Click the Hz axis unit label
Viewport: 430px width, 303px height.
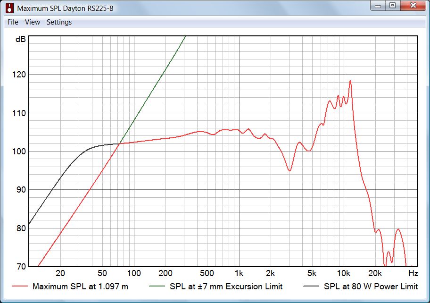[x=413, y=273]
